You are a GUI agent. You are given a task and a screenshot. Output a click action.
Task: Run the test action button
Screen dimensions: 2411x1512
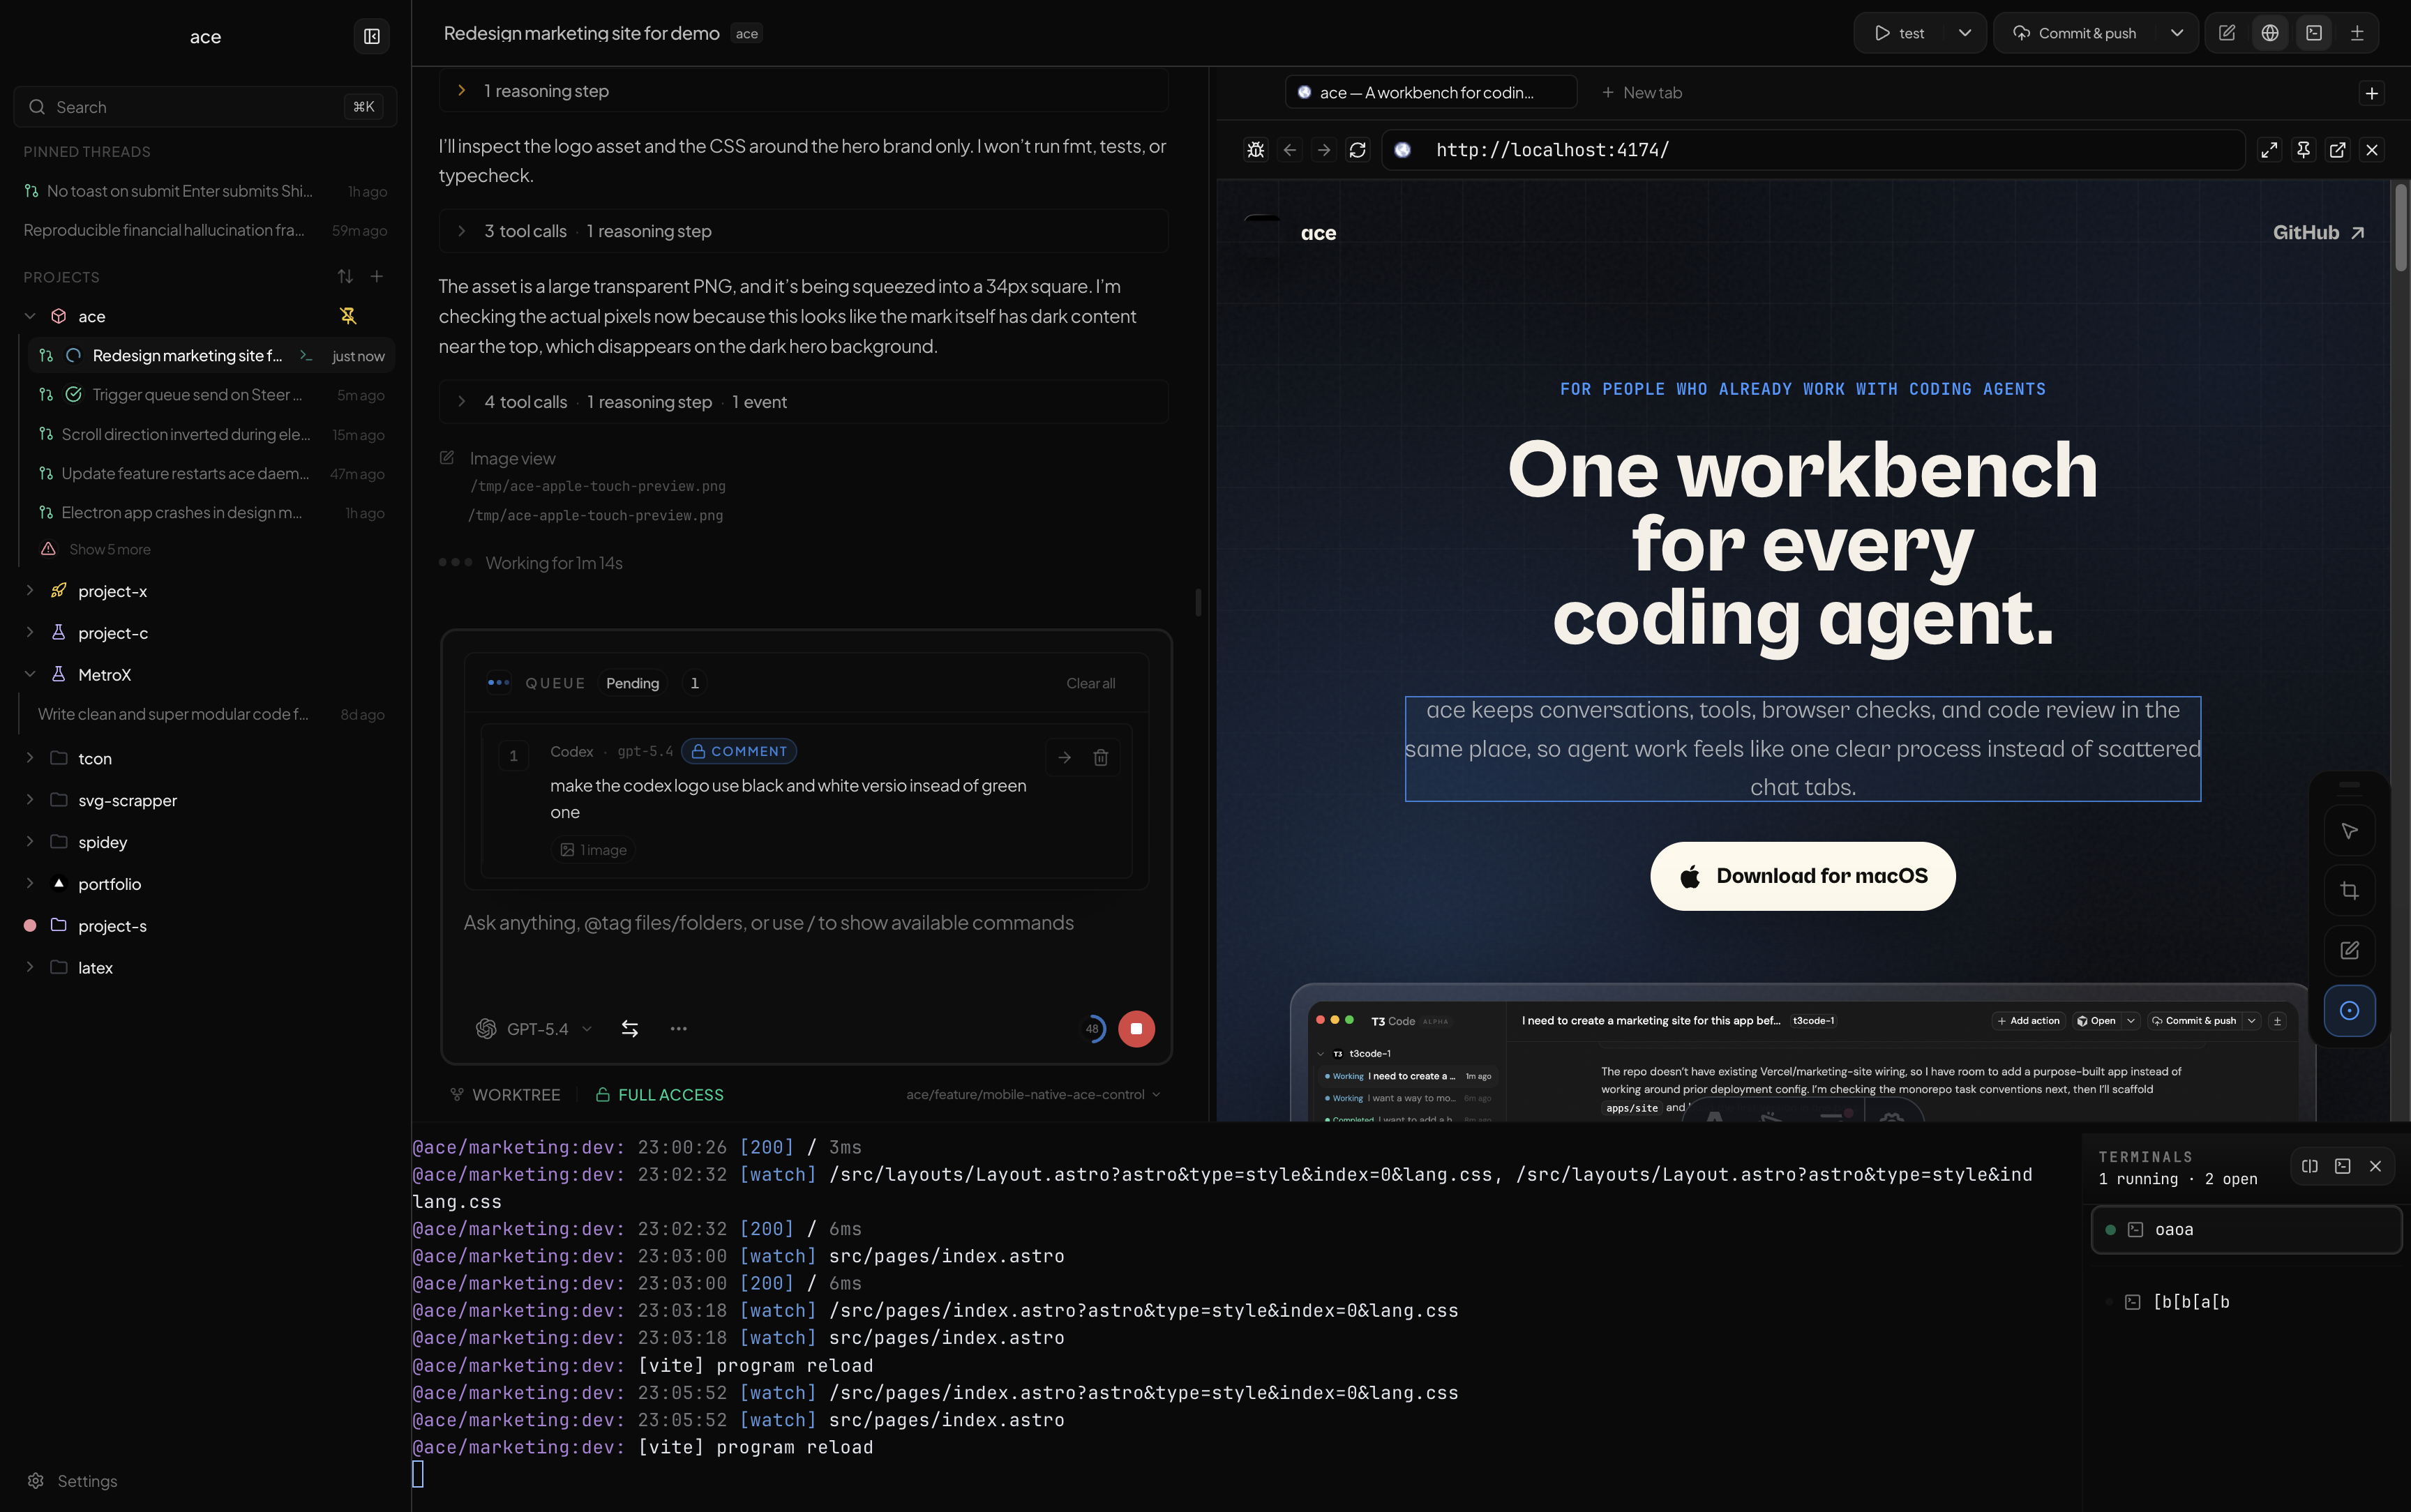coord(1899,33)
